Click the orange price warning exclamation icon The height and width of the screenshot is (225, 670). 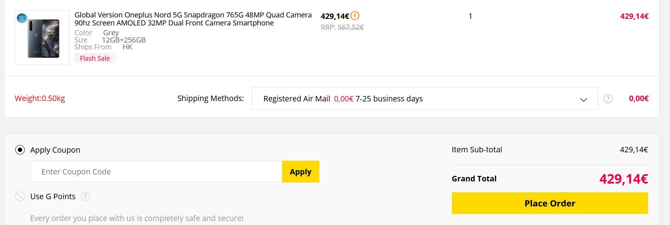pyautogui.click(x=355, y=16)
